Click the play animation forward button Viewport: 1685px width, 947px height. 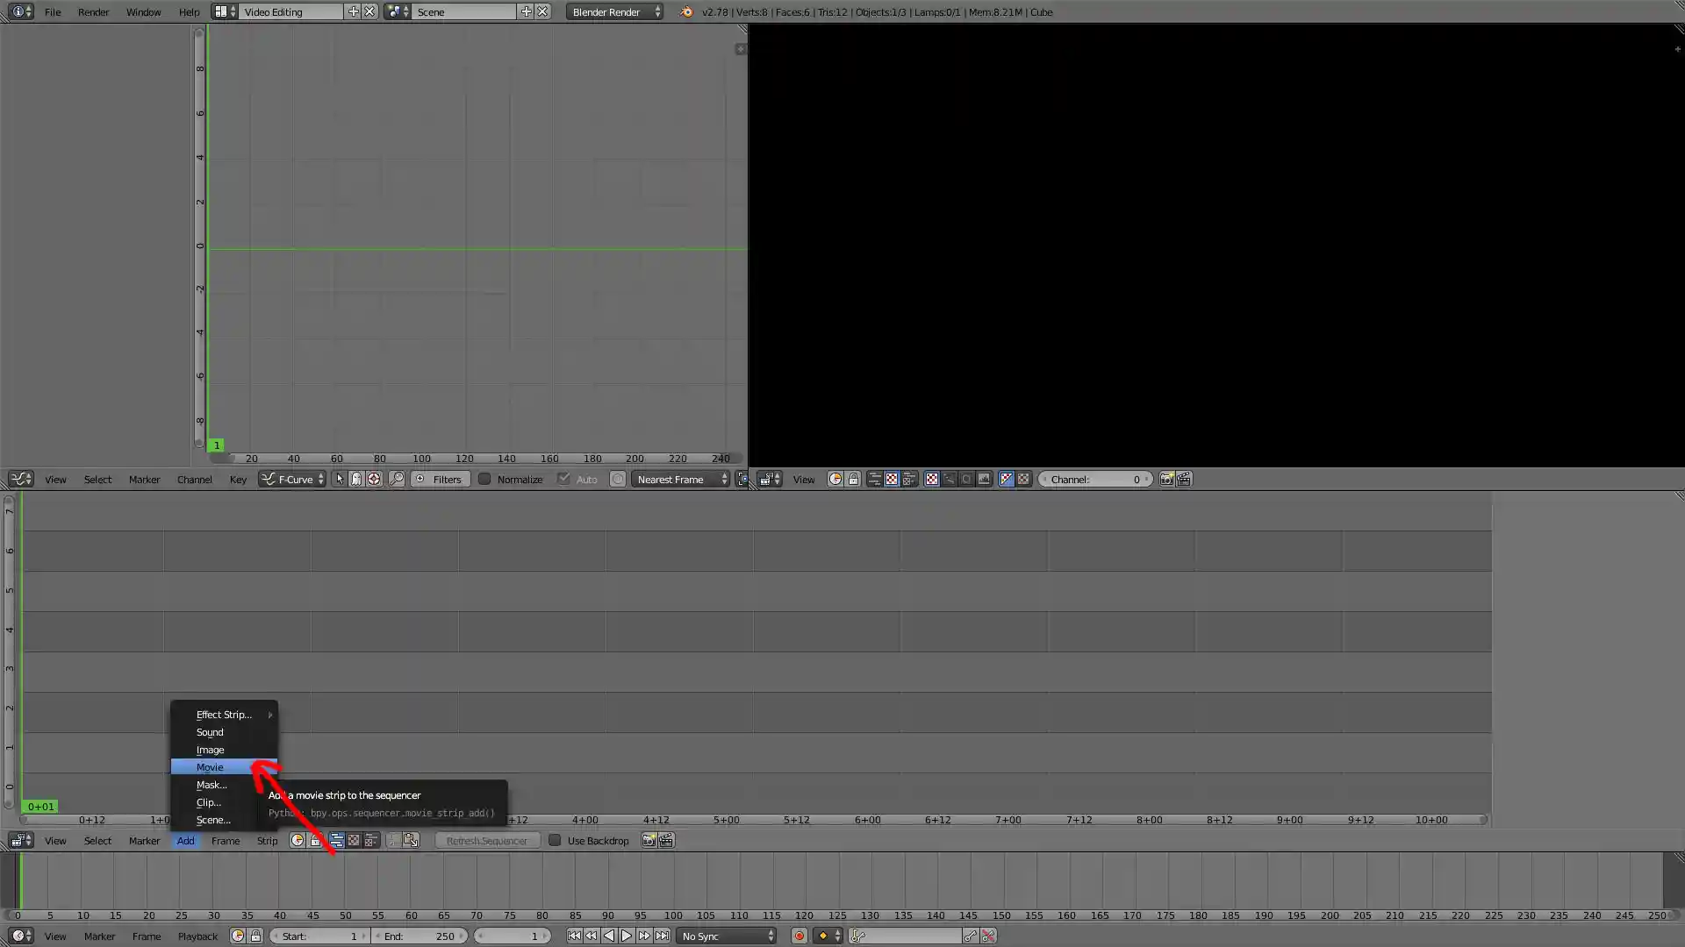point(627,936)
